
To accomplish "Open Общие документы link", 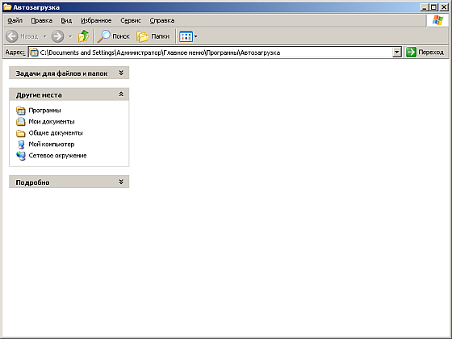I will click(56, 133).
